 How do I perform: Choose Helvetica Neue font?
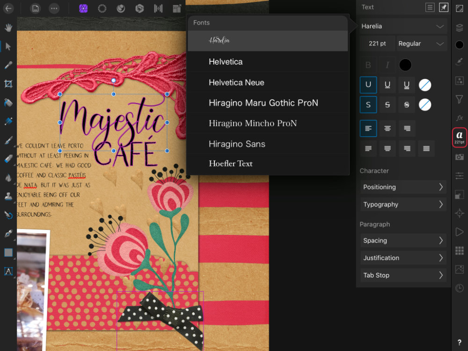pos(268,82)
